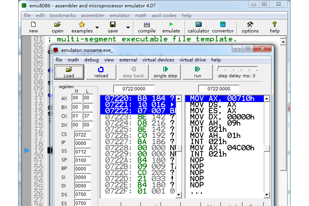Screen dimensions: 309x206
Task: Open a file using the open folder icon
Action: click(57, 27)
